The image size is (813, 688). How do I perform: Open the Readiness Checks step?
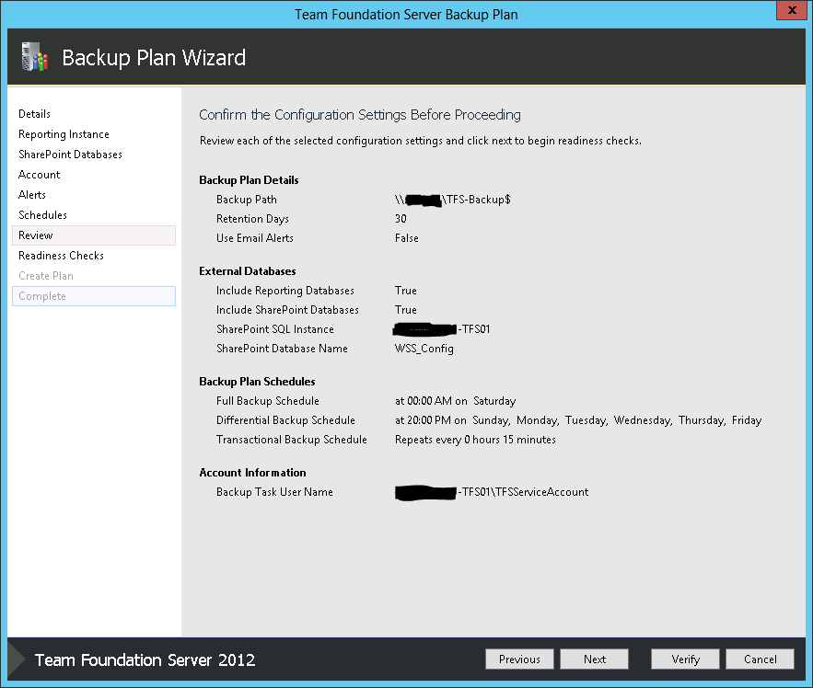click(61, 256)
